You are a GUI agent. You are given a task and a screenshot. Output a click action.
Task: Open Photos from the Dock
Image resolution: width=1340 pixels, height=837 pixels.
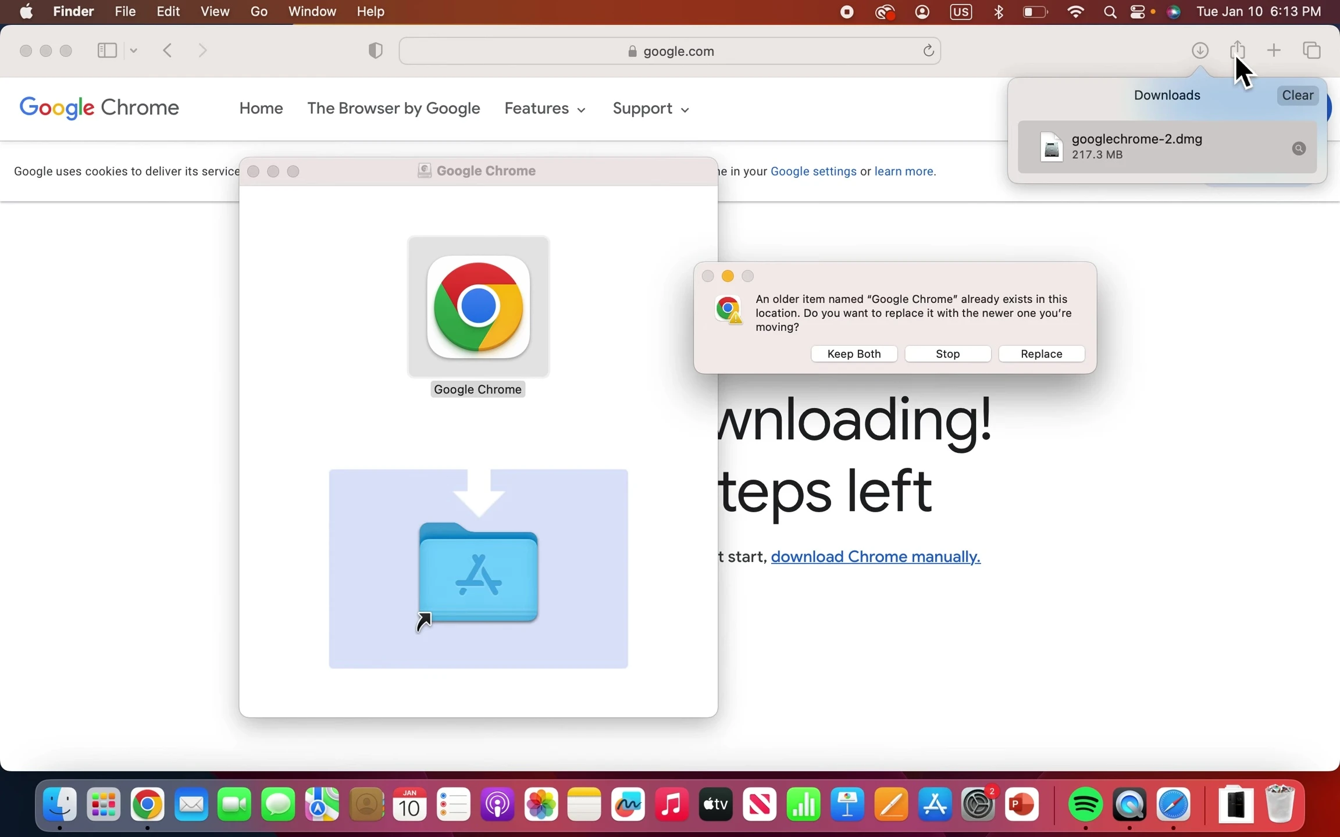(541, 805)
